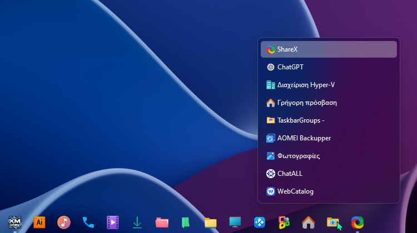Image resolution: width=417 pixels, height=233 pixels.
Task: Click the colorful squares app icon
Action: 284,222
